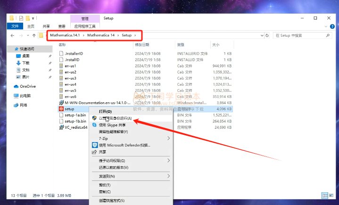Viewport: 339px width, 205px height.
Task: Expand the 授予访问权限(G) submenu
Action: tap(131, 161)
